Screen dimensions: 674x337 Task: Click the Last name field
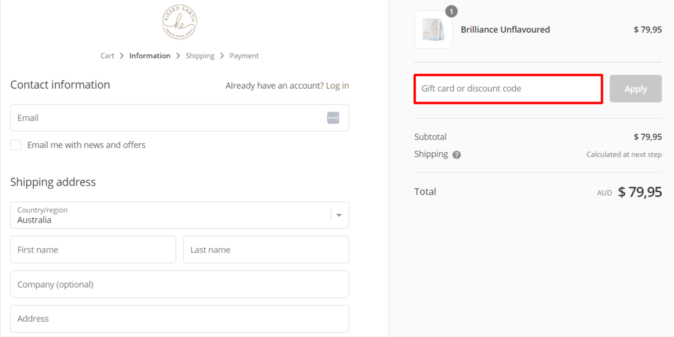266,250
